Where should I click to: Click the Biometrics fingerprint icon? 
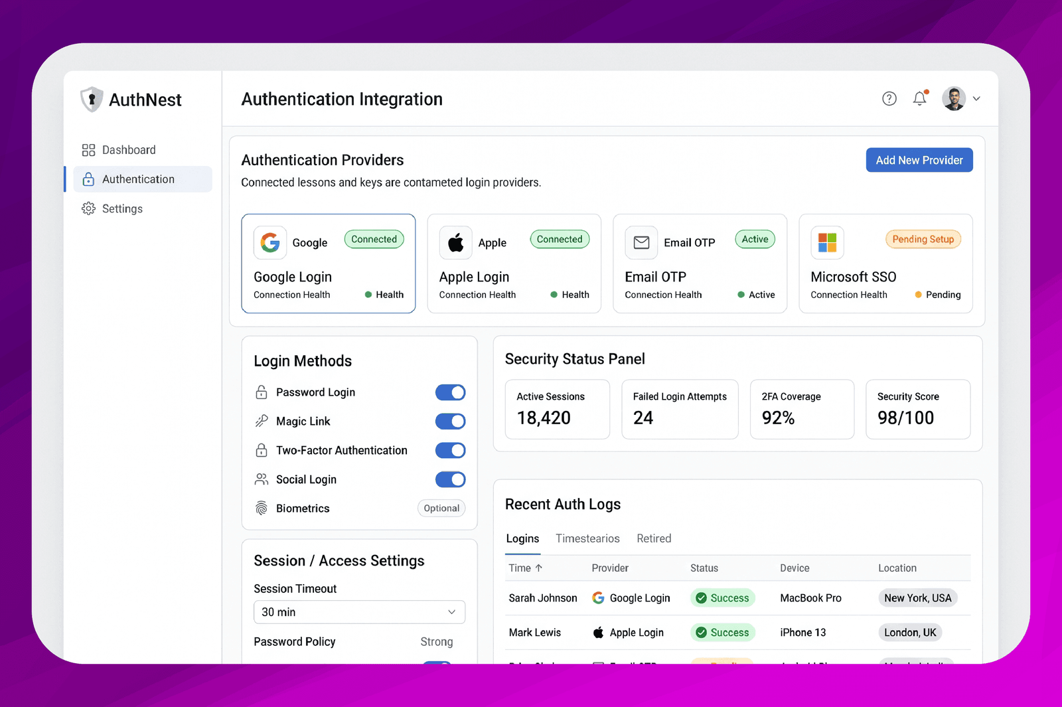(262, 509)
